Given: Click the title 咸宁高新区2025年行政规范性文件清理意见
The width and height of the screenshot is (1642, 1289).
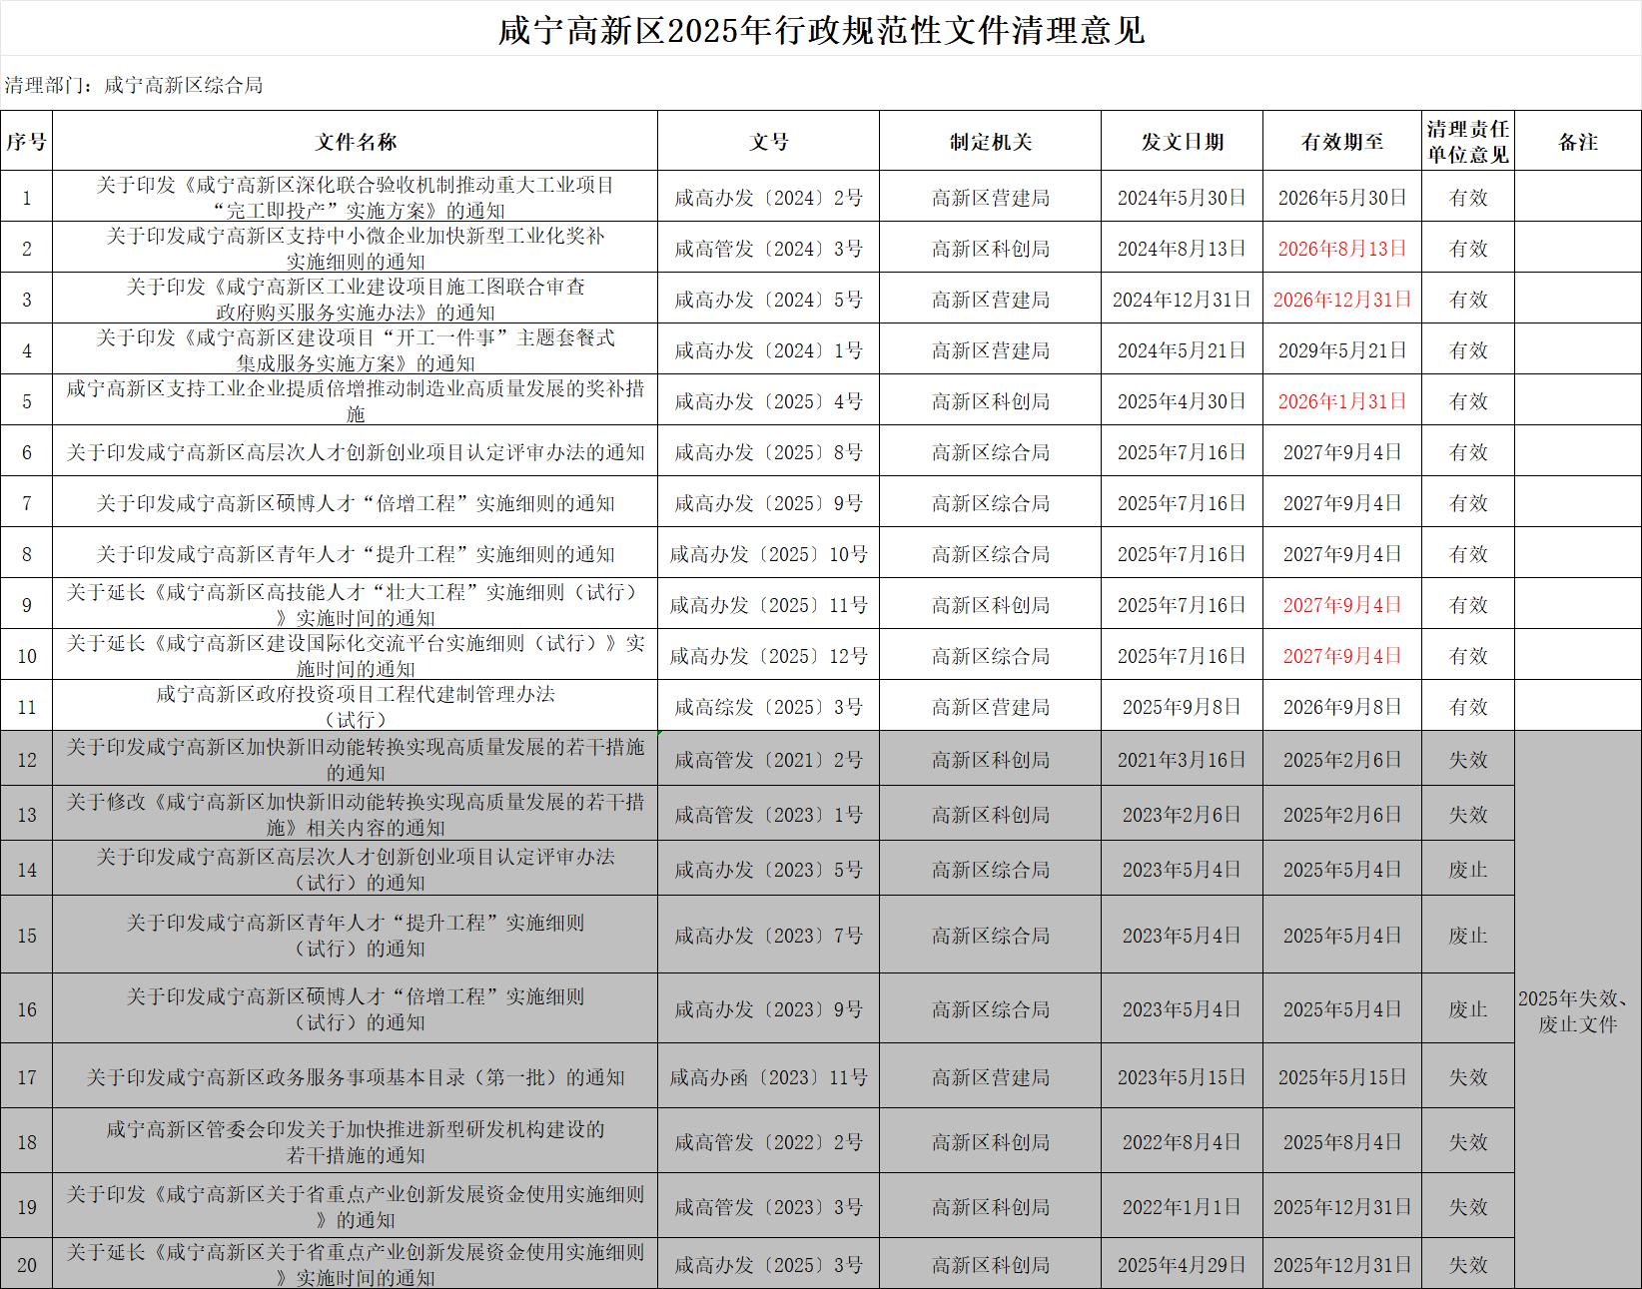Looking at the screenshot, I should coord(821,31).
